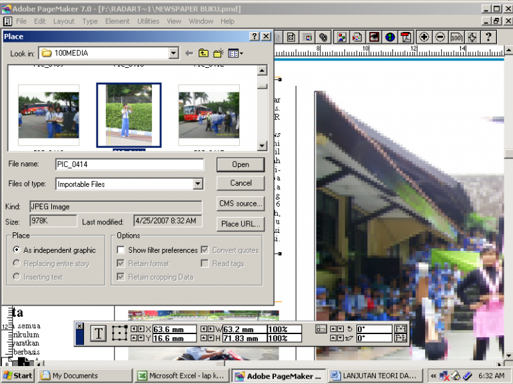513x384 pixels.
Task: Select the text mode T button in Control palette
Action: pos(98,333)
